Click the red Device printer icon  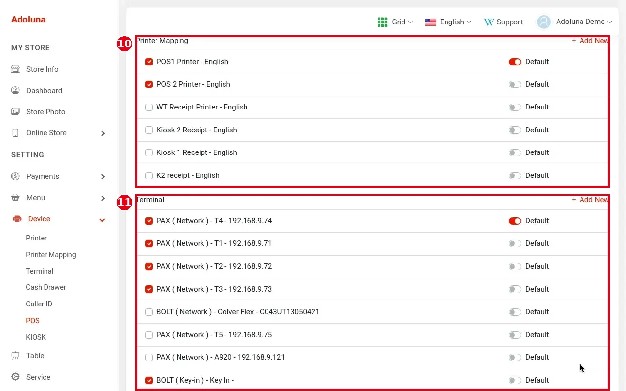coord(17,219)
